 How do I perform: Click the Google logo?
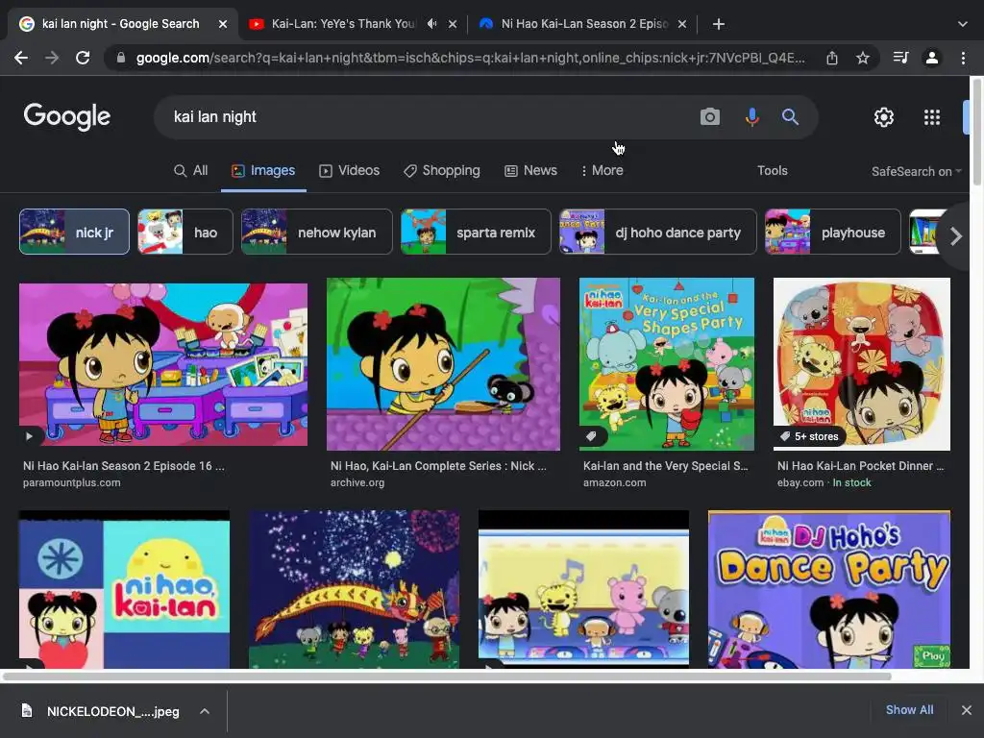coord(67,116)
